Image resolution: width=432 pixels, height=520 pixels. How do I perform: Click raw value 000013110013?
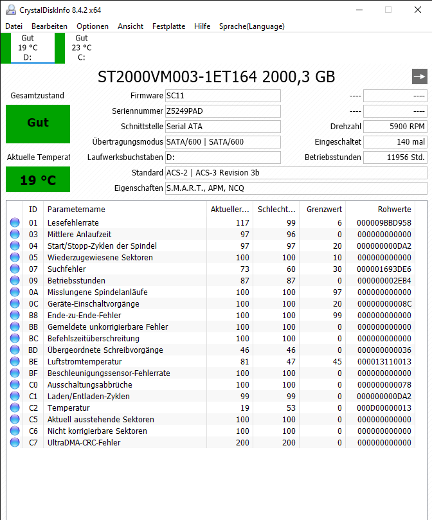[x=384, y=361]
